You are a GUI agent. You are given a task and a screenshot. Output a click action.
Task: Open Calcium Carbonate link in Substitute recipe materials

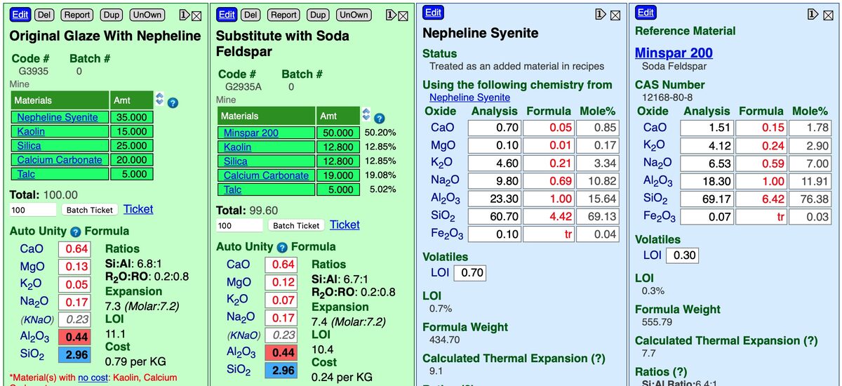point(267,175)
